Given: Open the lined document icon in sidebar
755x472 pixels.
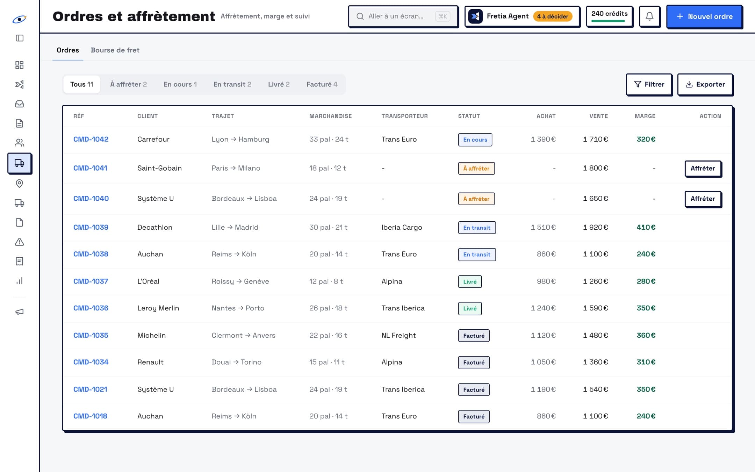Looking at the screenshot, I should point(20,123).
